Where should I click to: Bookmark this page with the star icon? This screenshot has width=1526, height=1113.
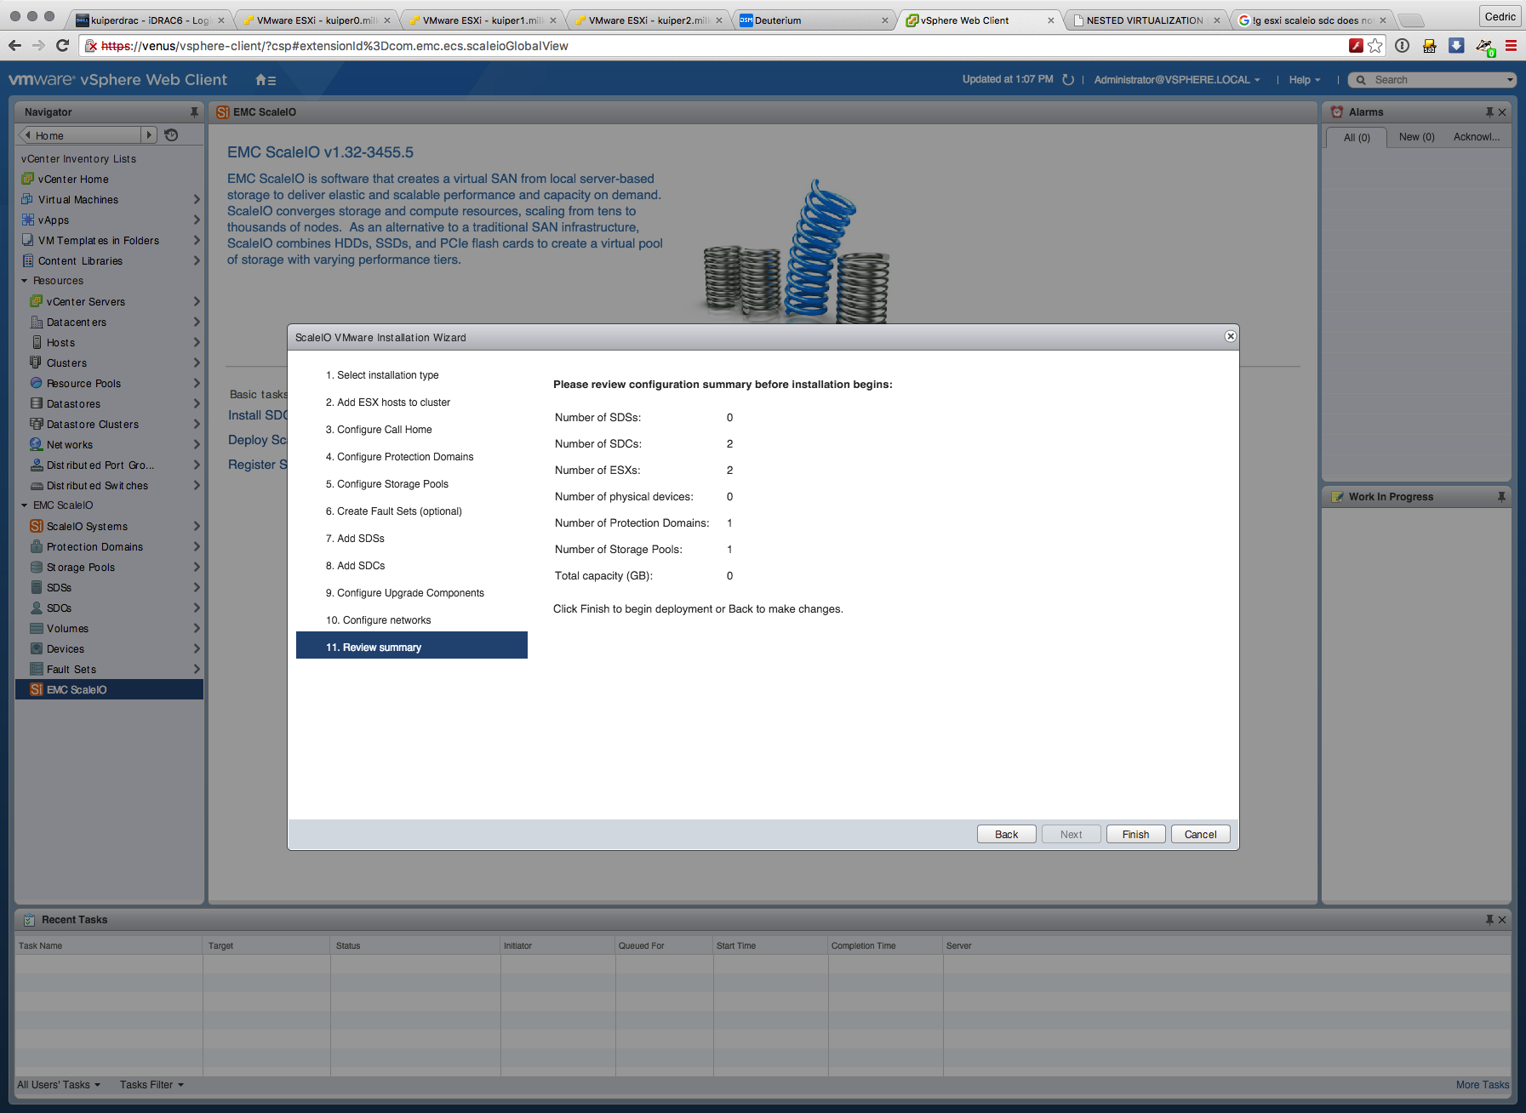coord(1375,46)
